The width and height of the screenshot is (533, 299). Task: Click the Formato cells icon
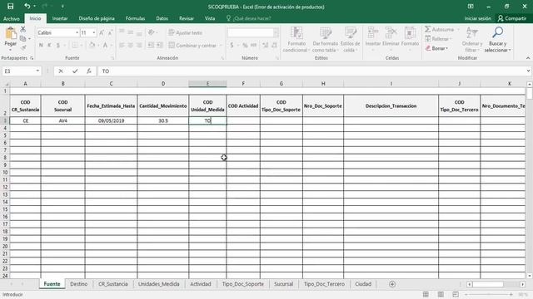[x=410, y=33]
